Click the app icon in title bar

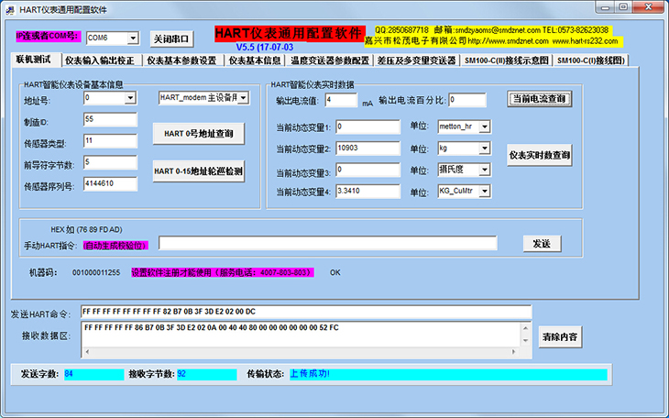pyautogui.click(x=10, y=7)
